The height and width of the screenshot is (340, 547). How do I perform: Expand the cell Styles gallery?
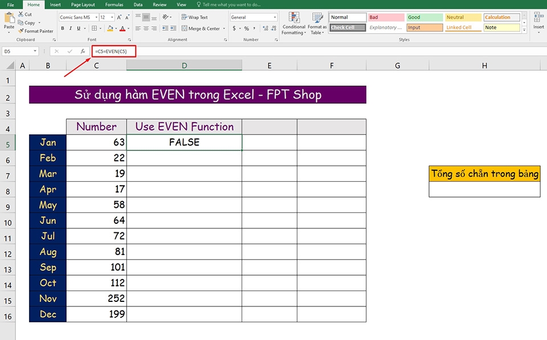524,30
